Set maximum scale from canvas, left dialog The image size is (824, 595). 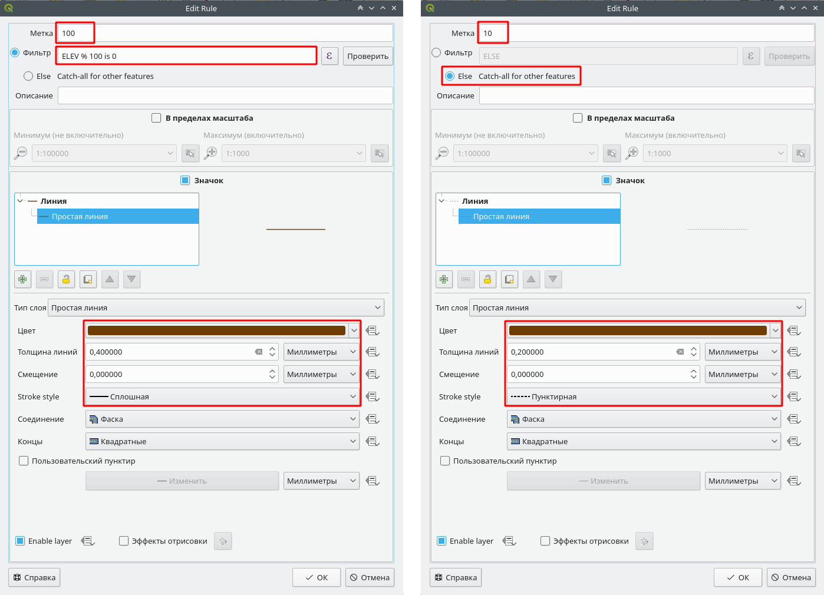(380, 153)
